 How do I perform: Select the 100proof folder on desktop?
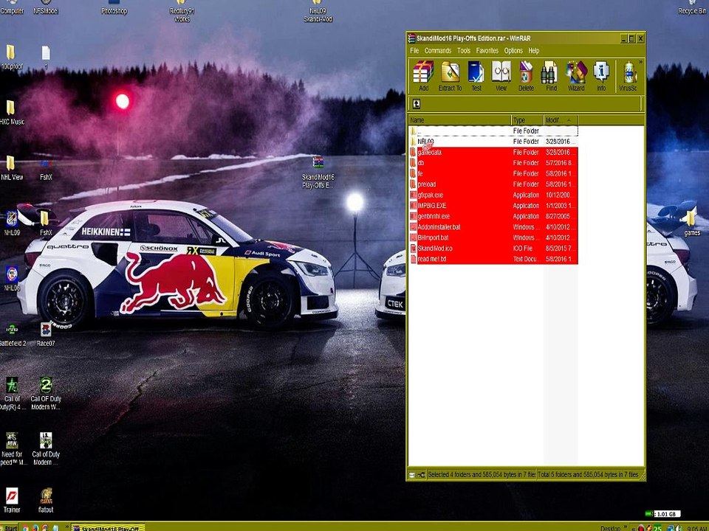pos(11,58)
